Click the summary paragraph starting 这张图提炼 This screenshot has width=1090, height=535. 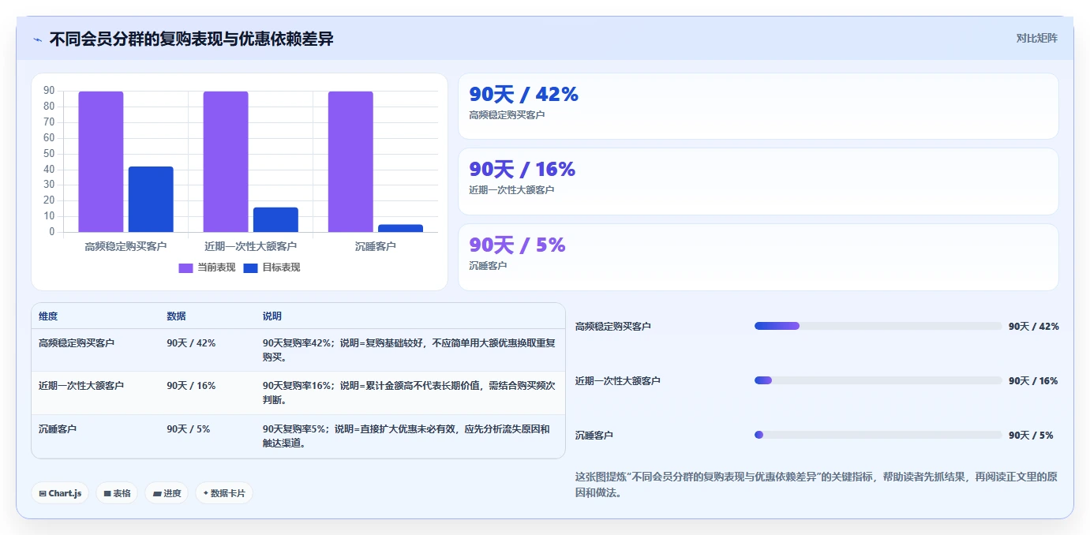(816, 485)
